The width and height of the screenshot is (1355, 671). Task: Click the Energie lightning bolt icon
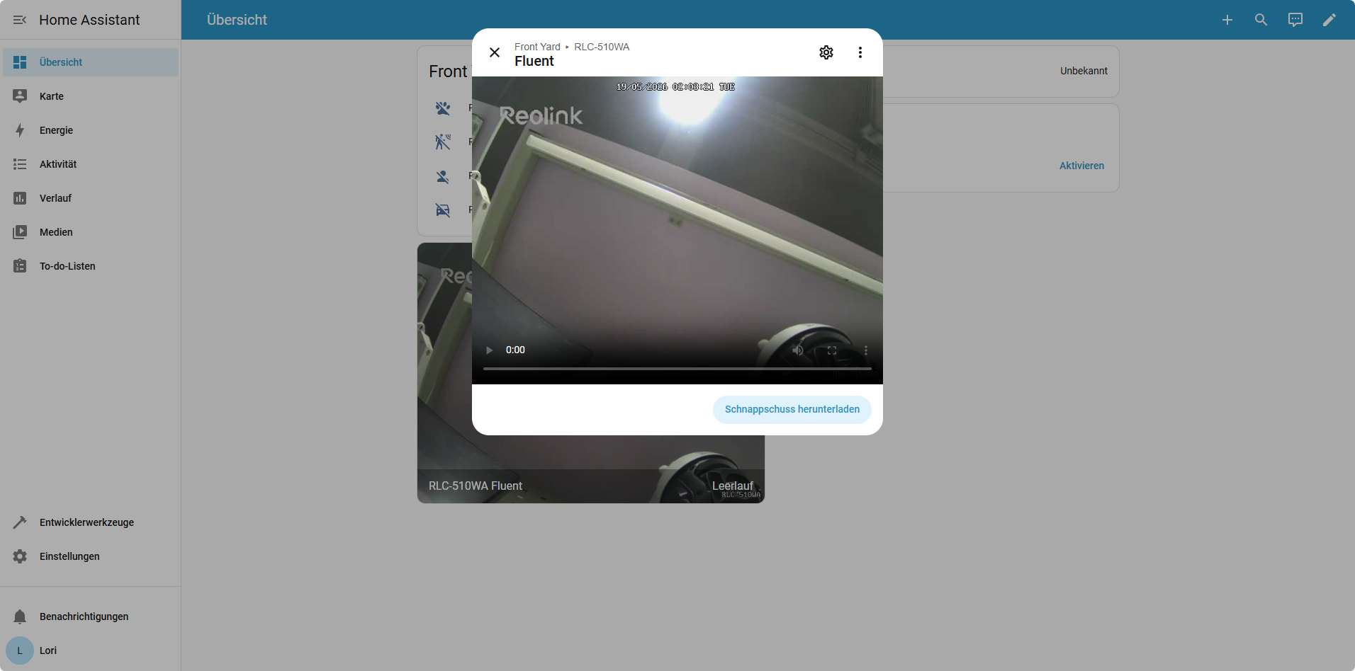20,130
